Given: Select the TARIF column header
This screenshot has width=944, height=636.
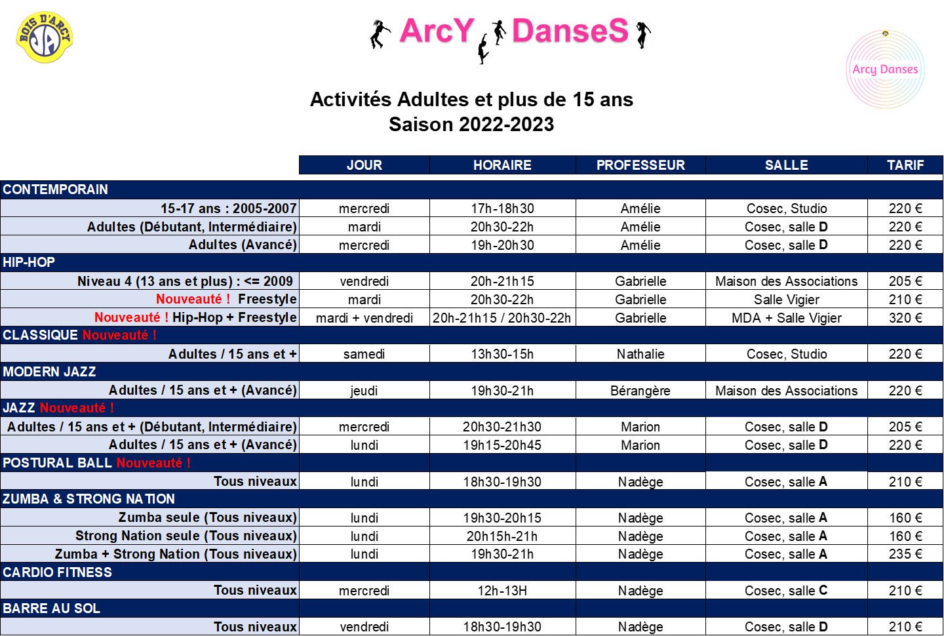Looking at the screenshot, I should pyautogui.click(x=905, y=165).
